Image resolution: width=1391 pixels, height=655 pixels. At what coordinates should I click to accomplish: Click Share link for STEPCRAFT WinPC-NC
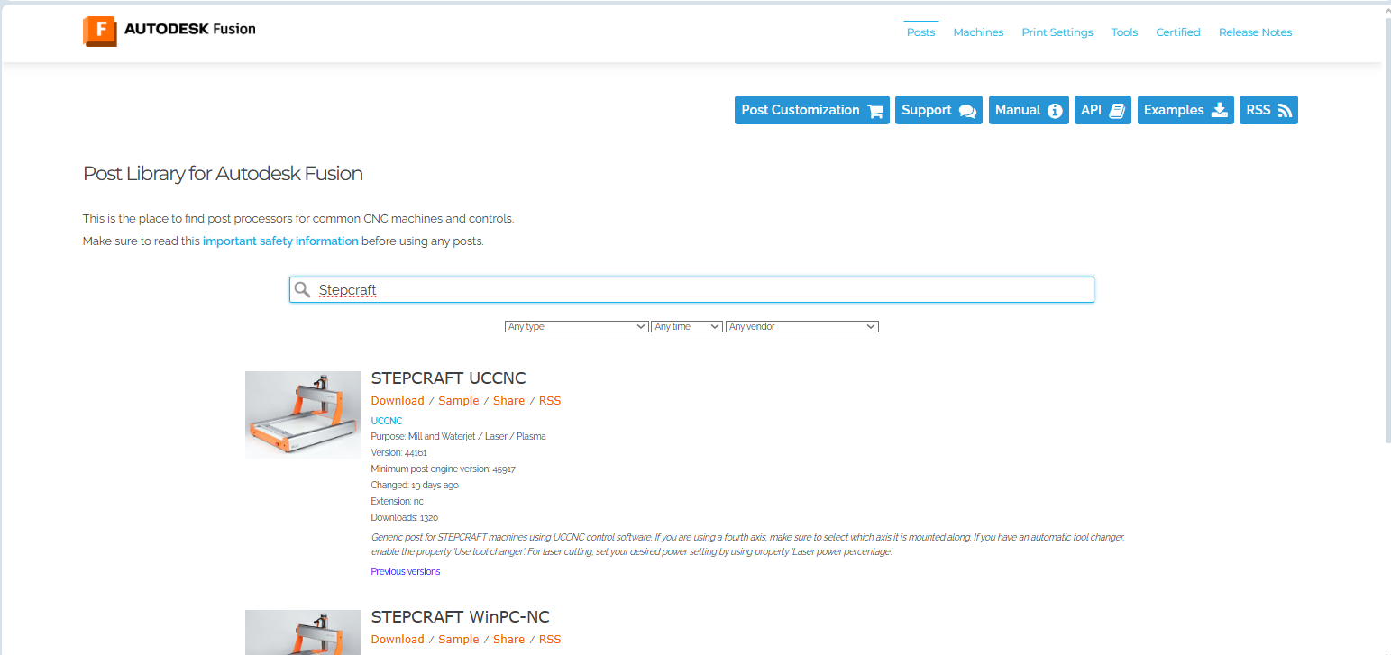click(508, 640)
